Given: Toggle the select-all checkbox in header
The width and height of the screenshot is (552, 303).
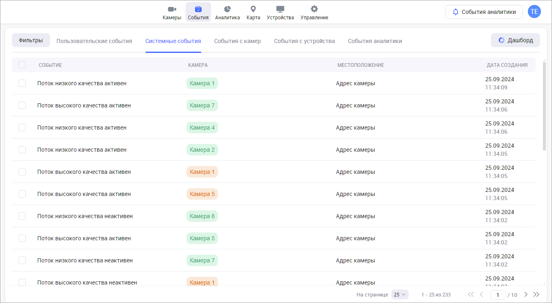Looking at the screenshot, I should [22, 65].
